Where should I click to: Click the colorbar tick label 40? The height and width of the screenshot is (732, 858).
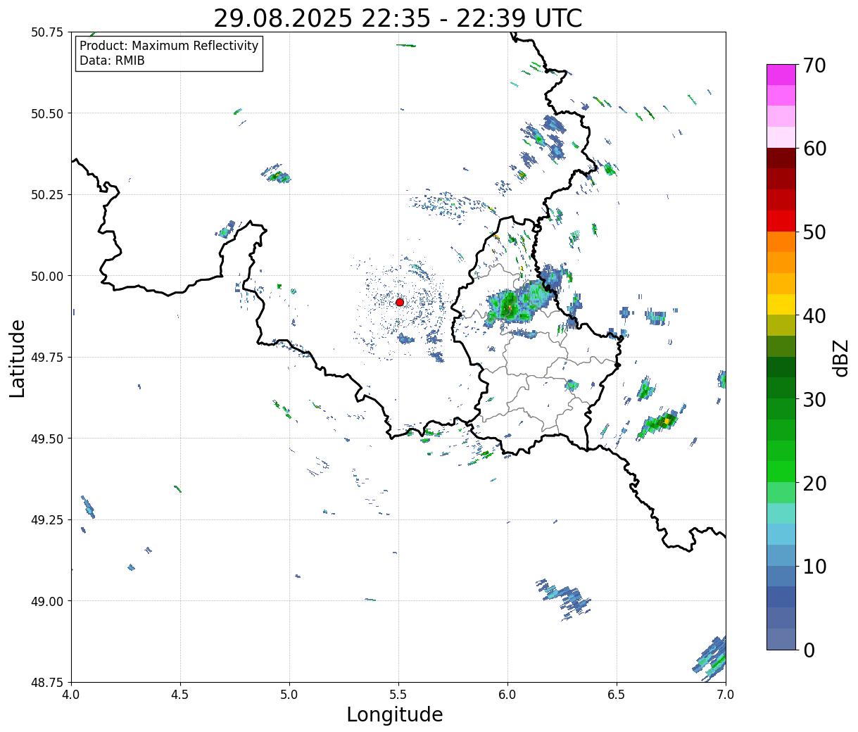(814, 316)
